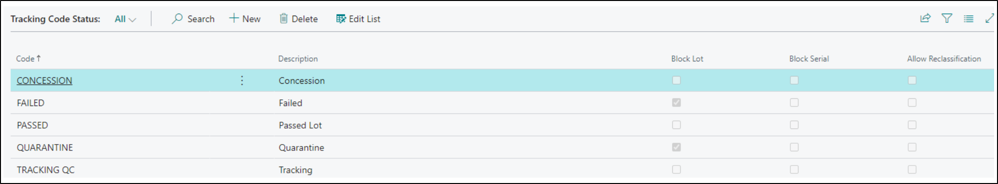Expand the page with the diagonal arrow icon

coord(990,18)
